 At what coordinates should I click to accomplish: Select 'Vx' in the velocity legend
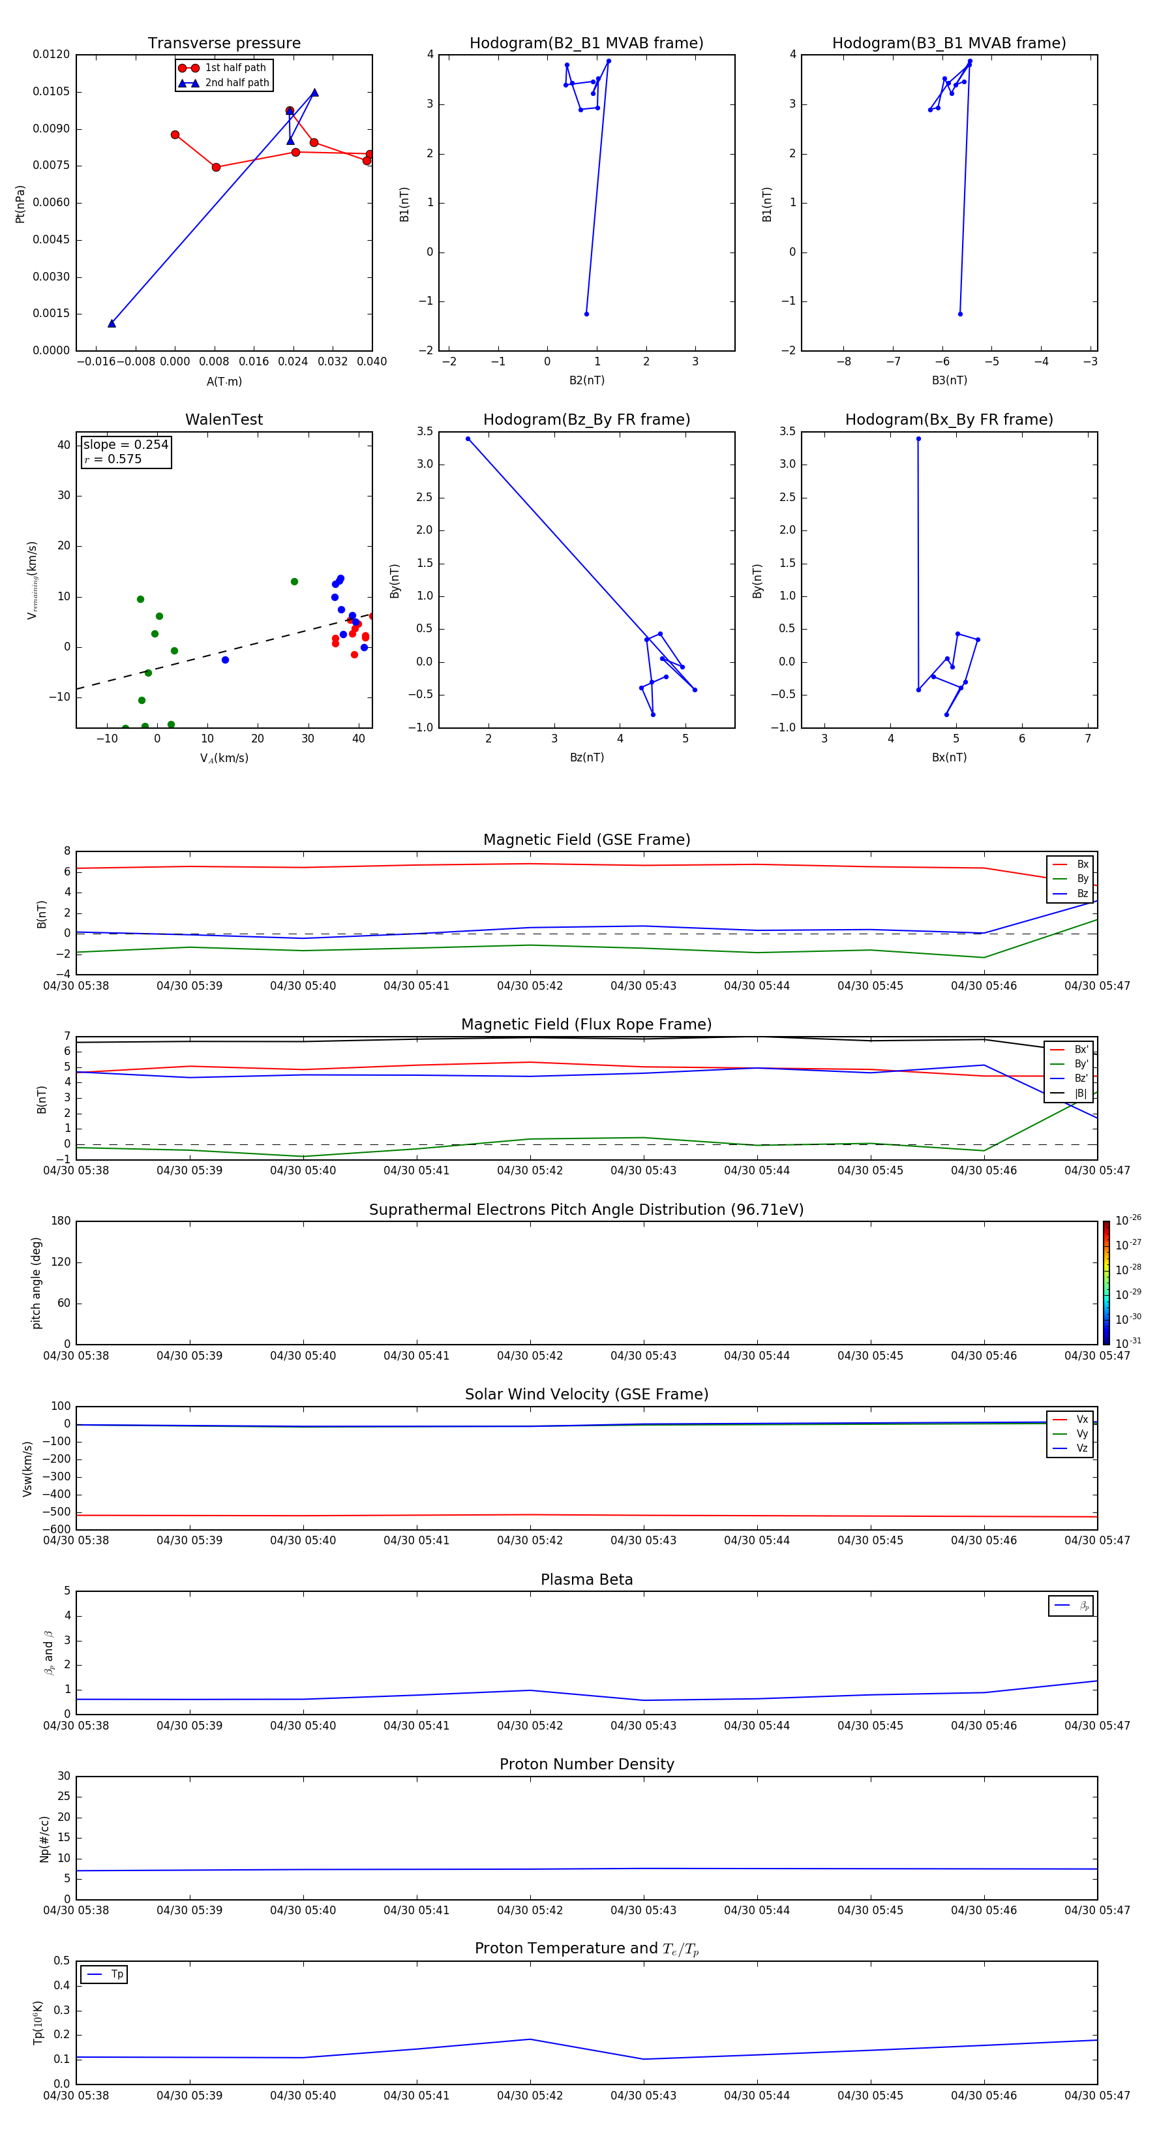tap(1070, 1419)
